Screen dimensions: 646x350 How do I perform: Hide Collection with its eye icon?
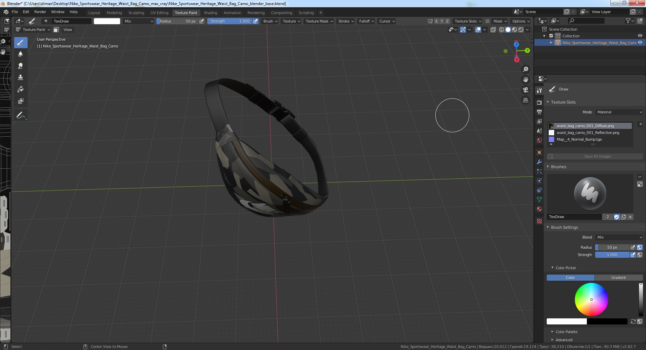point(640,36)
